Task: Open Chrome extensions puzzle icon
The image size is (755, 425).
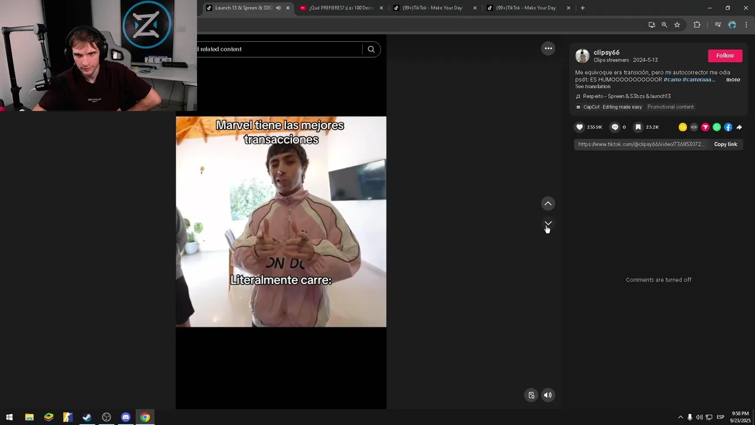Action: point(697,25)
